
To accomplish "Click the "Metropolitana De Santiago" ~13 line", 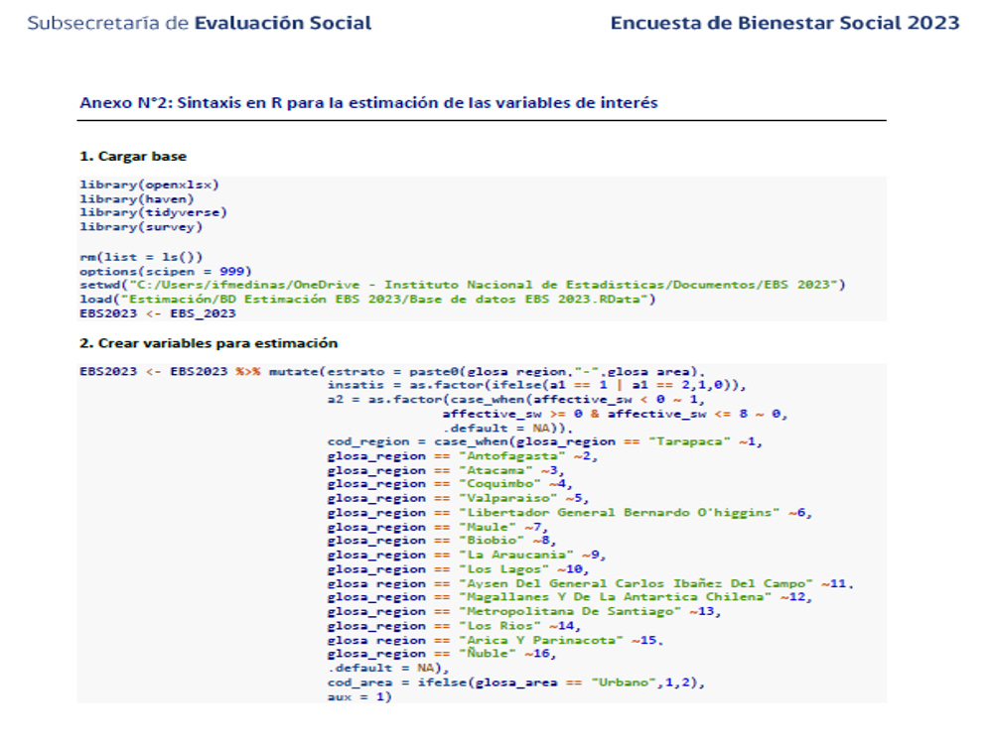I will point(524,611).
